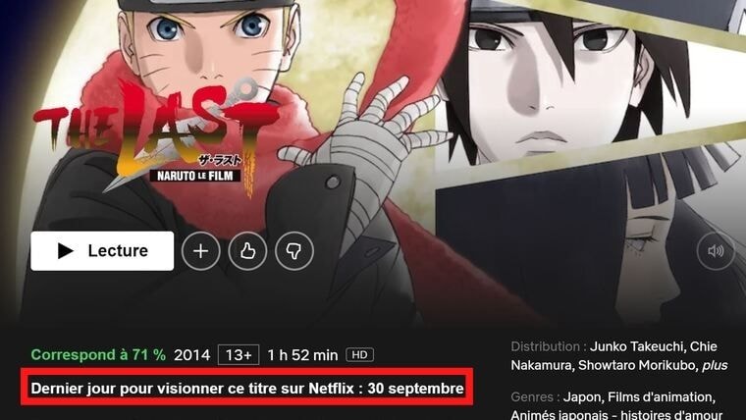Rate the film with the thumbs up icon
The height and width of the screenshot is (420, 746).
[x=247, y=250]
